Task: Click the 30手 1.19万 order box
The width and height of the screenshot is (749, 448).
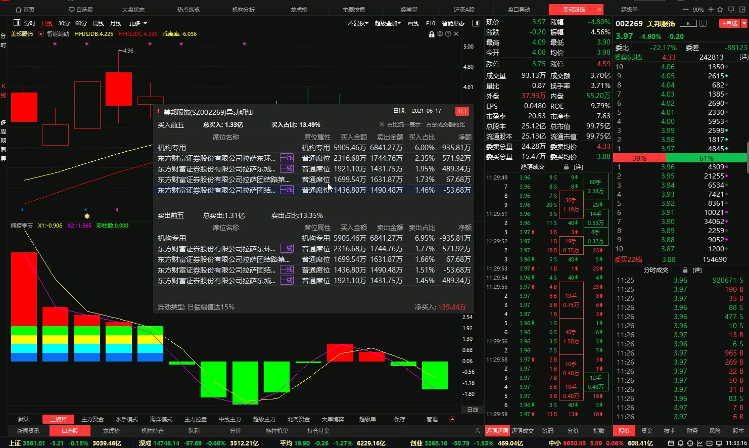Action: coord(571,205)
